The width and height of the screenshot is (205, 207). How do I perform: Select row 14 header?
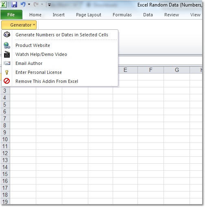(x=5, y=167)
